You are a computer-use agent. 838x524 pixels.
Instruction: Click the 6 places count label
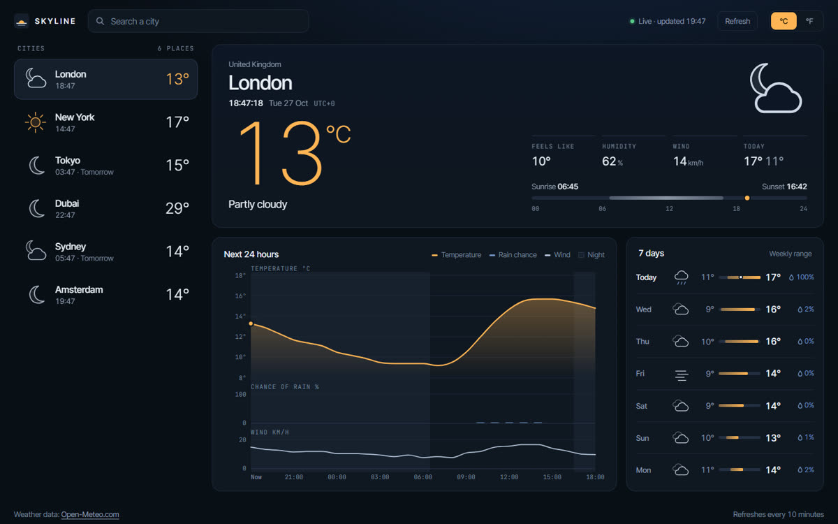pyautogui.click(x=176, y=49)
